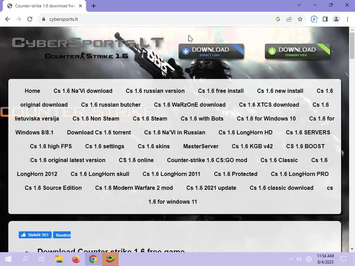
Task: Reload the cybersports.lt page
Action: tap(30, 19)
